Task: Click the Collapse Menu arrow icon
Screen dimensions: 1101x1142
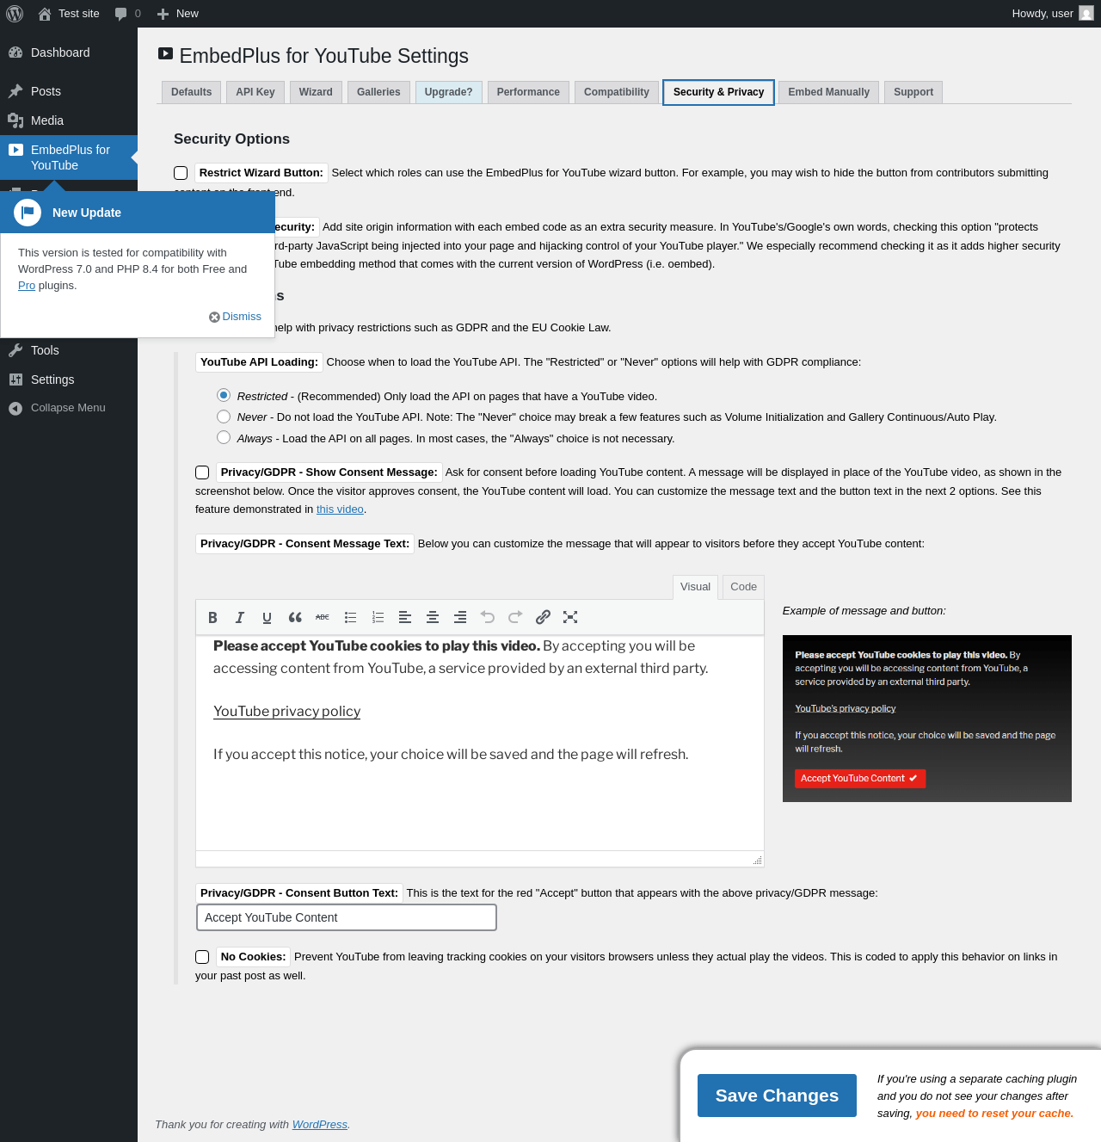Action: 15,408
